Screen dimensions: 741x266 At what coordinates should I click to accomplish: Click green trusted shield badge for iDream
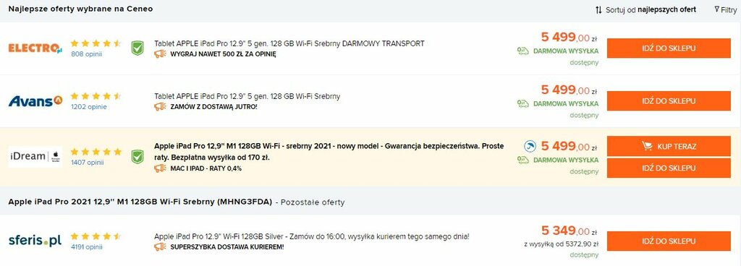point(137,157)
